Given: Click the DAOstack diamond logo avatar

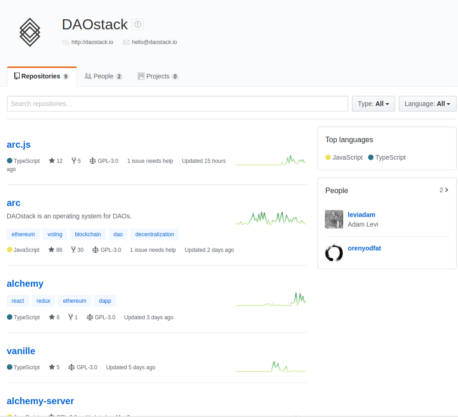Looking at the screenshot, I should tap(30, 33).
